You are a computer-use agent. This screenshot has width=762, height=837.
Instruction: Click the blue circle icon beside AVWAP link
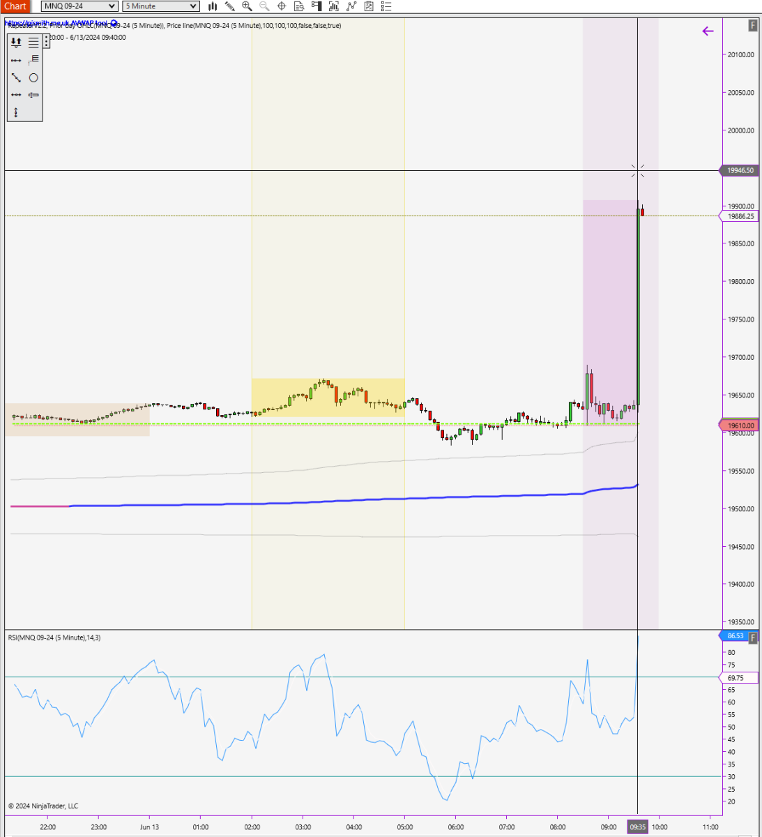tap(114, 23)
